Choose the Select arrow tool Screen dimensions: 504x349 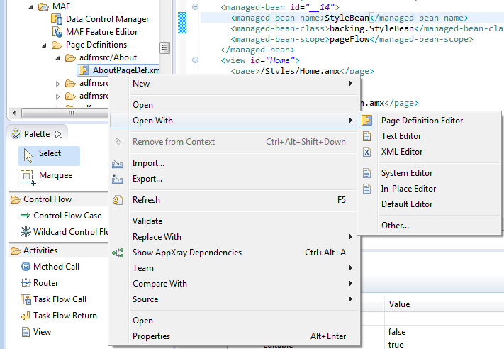pos(49,156)
